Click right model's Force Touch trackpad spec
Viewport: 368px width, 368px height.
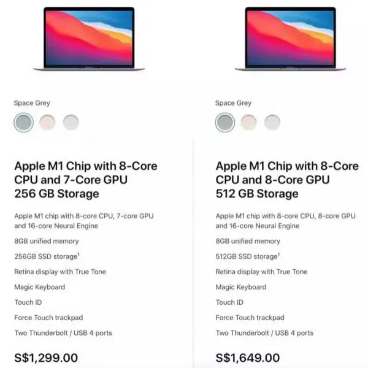pos(250,318)
